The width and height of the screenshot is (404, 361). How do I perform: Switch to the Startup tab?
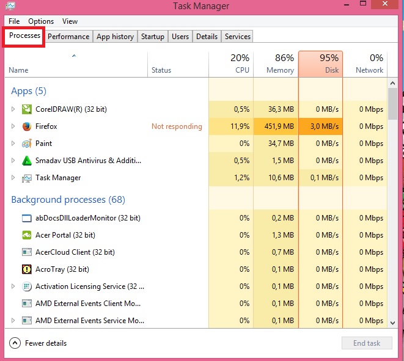[x=153, y=37]
